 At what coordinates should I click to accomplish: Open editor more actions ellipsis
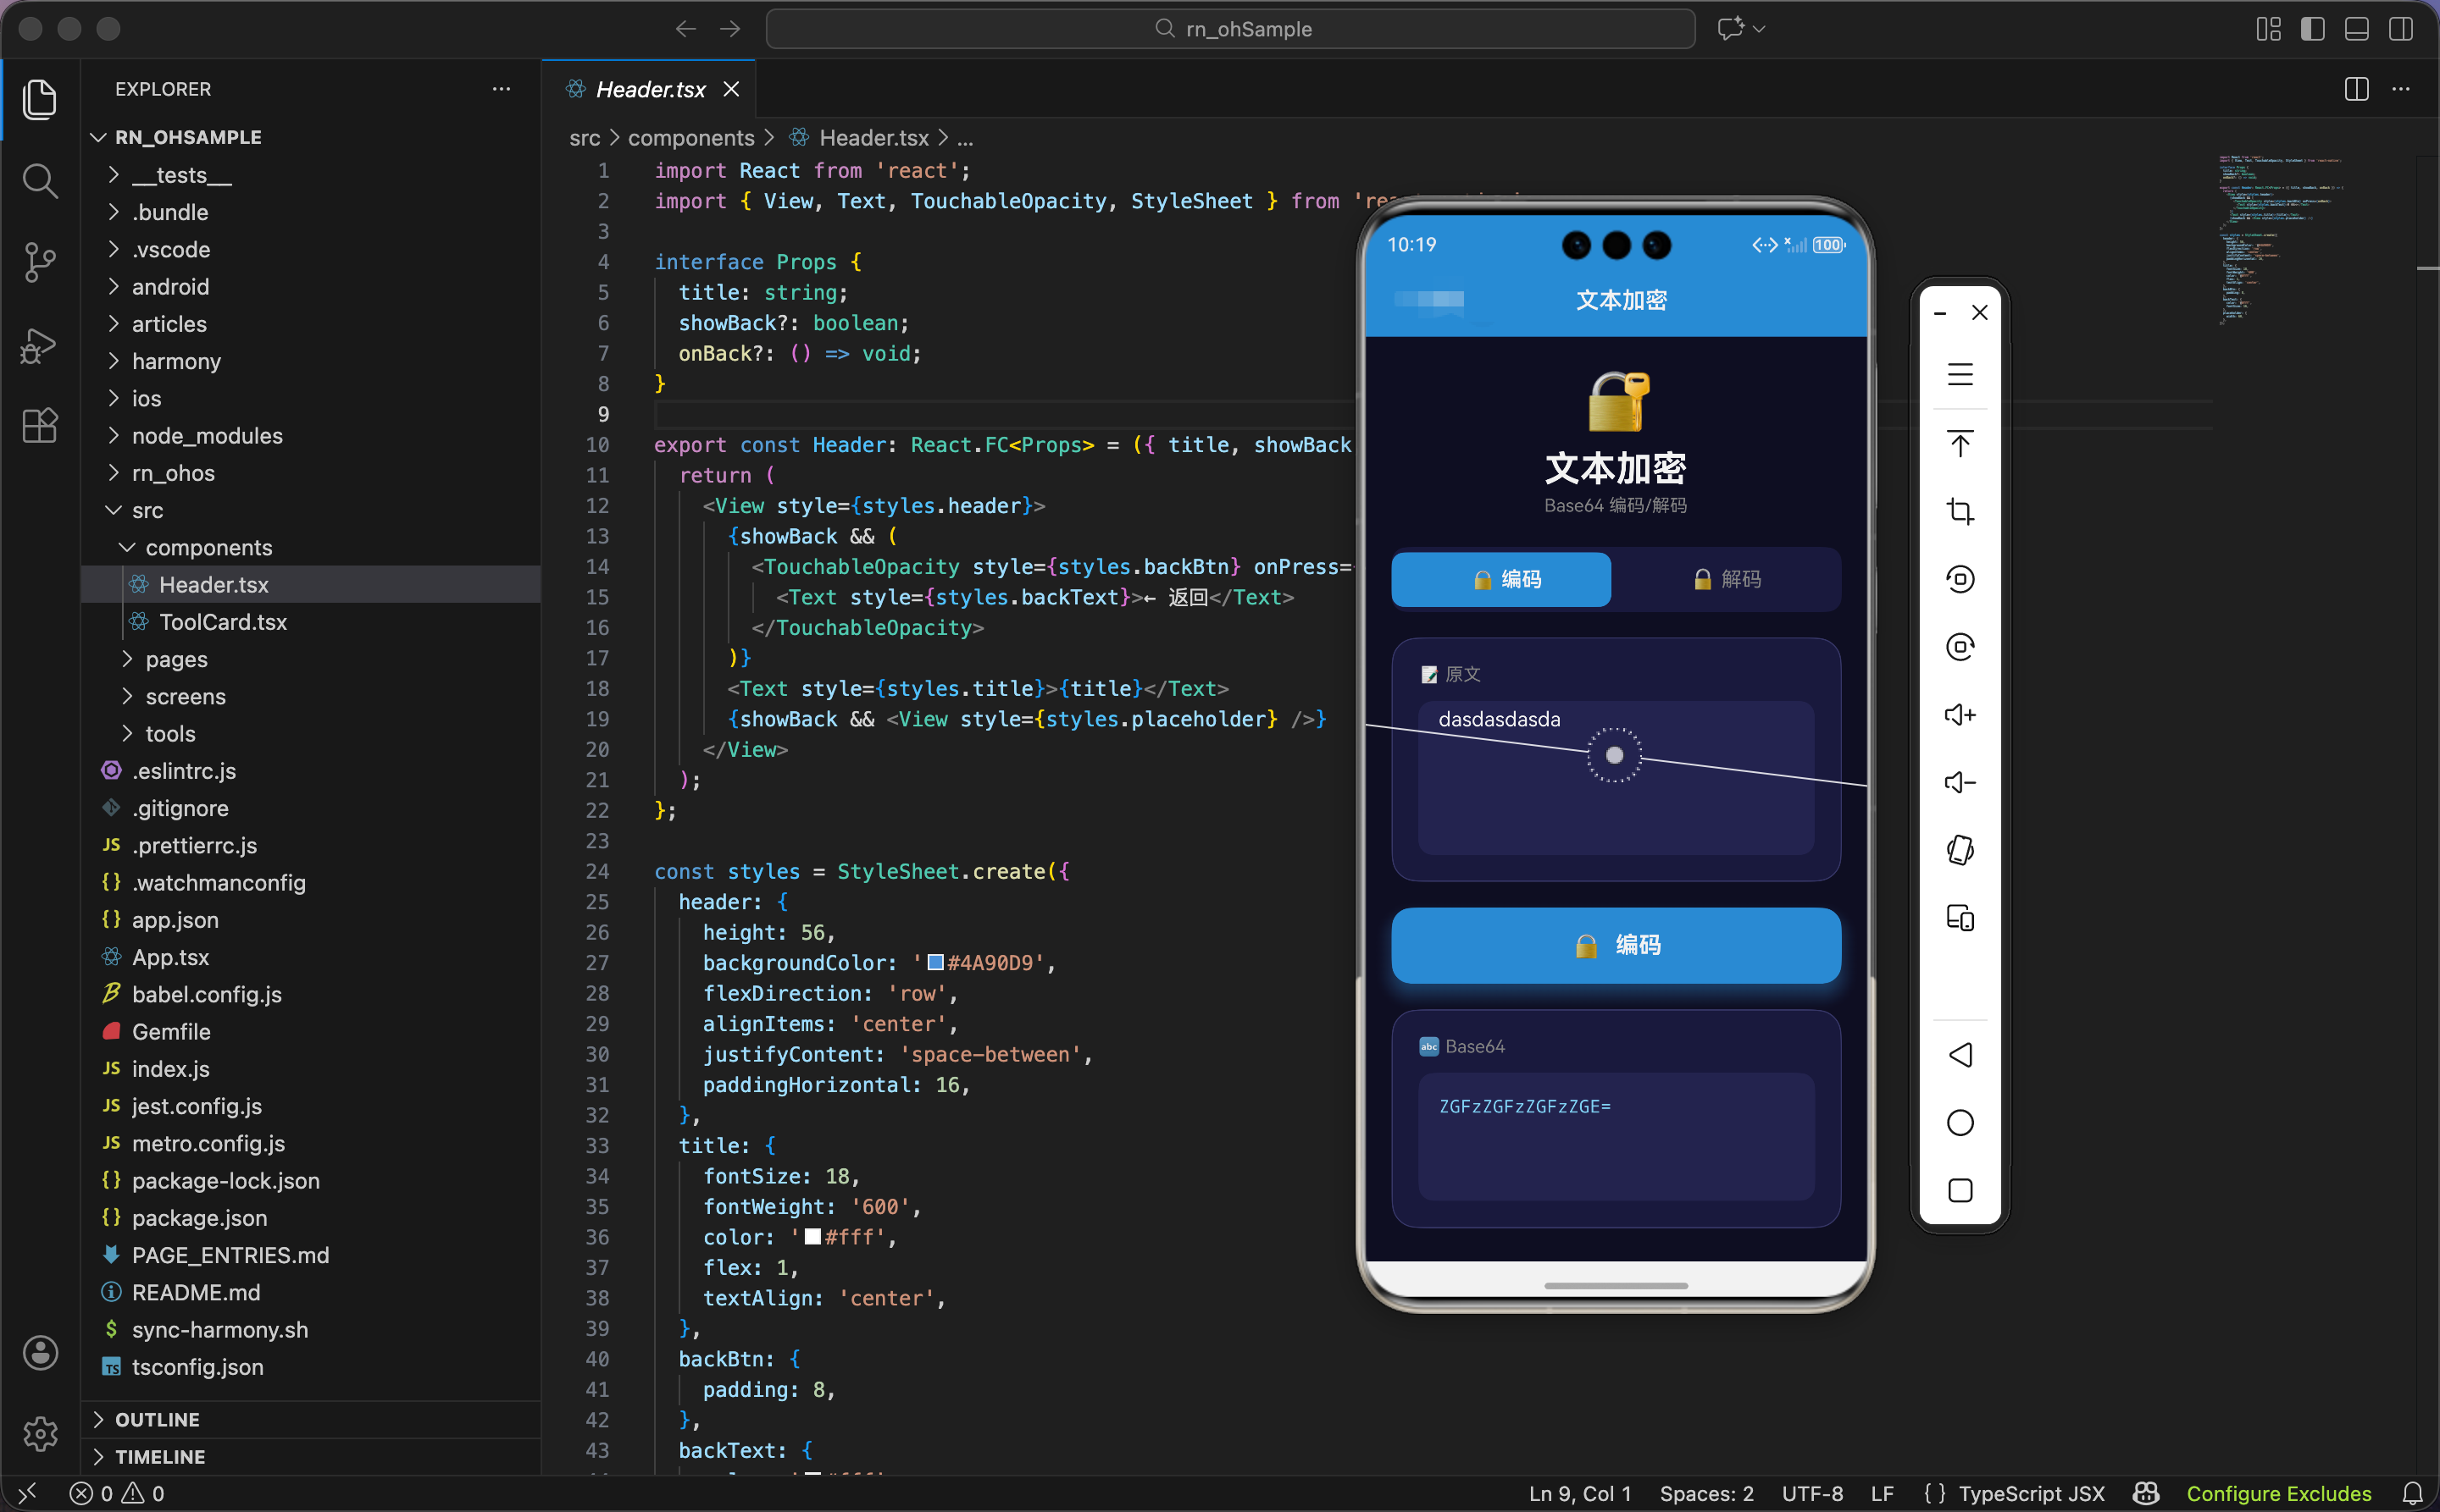(2401, 89)
